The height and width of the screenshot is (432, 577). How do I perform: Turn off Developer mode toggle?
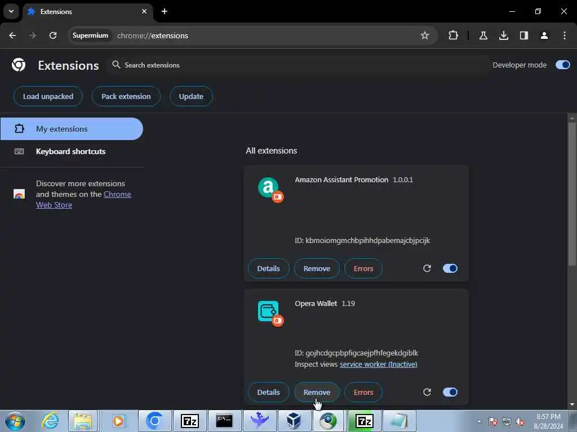[563, 65]
